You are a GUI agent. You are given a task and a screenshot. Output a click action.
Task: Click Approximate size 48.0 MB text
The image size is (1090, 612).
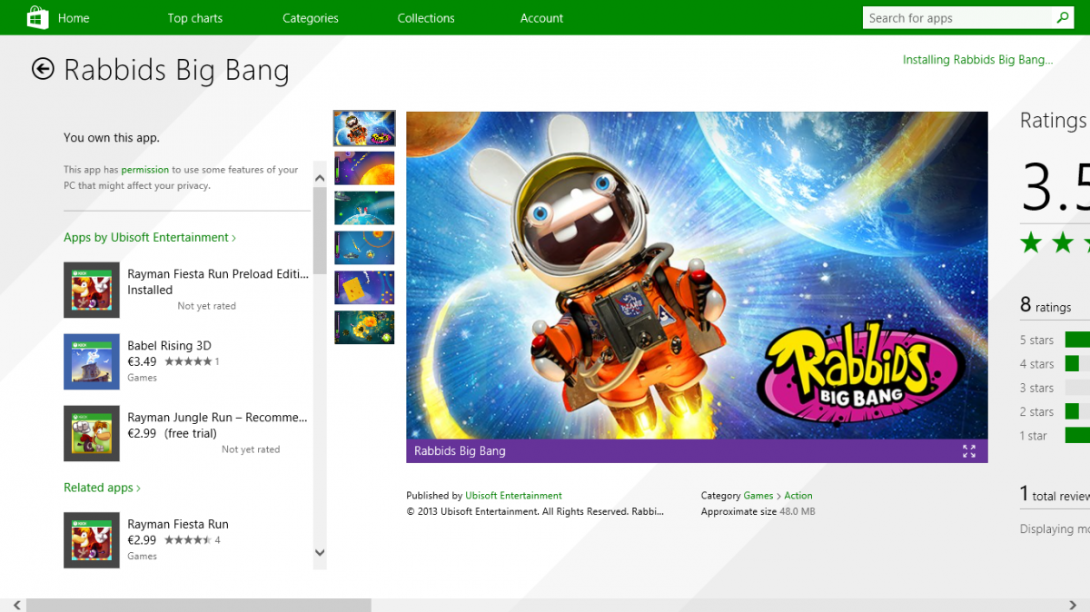(x=758, y=512)
